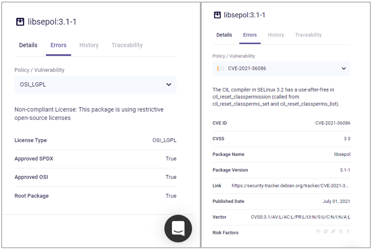The image size is (372, 249).
Task: Click the Package Version label
Action: point(230,170)
